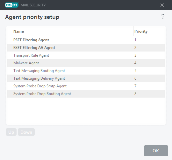The image size is (172, 160).
Task: Select the Transport Rule Agent row
Action: (86, 55)
